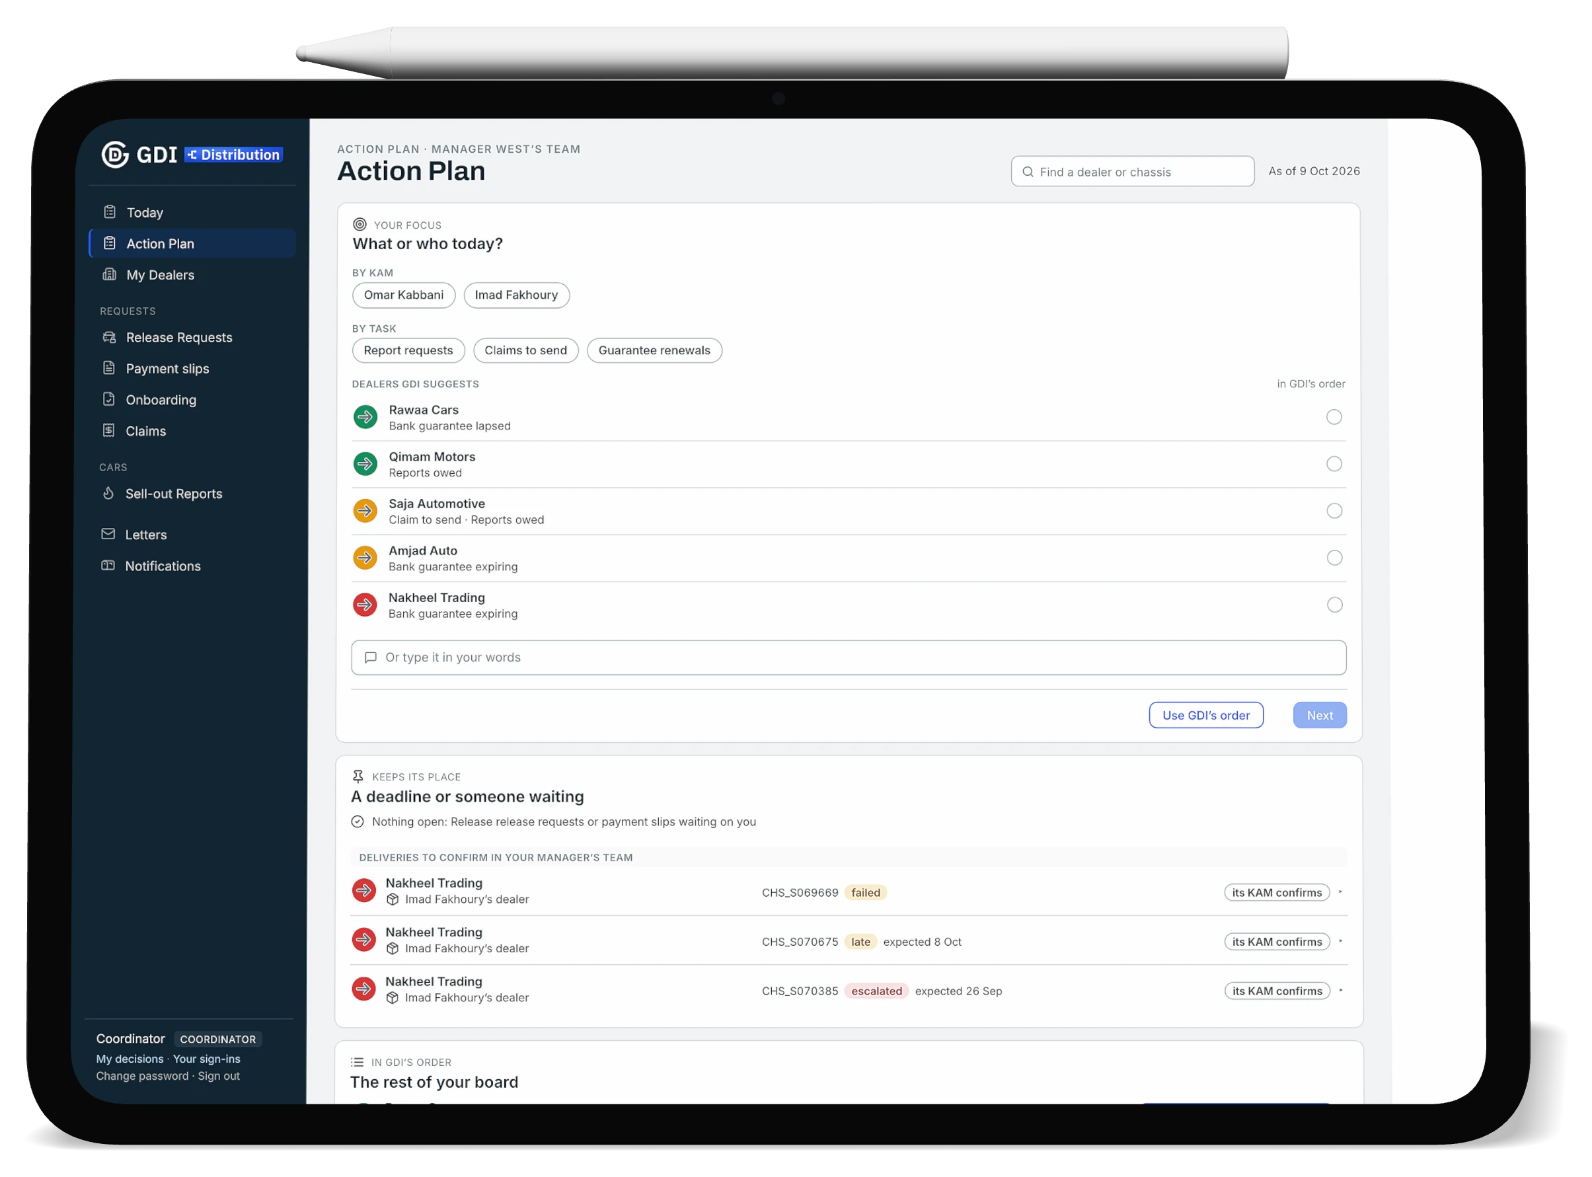The height and width of the screenshot is (1177, 1592).
Task: Open the My decisions link
Action: [x=130, y=1060]
